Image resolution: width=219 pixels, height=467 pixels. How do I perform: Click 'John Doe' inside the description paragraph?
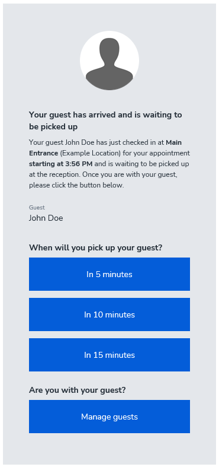pos(78,142)
